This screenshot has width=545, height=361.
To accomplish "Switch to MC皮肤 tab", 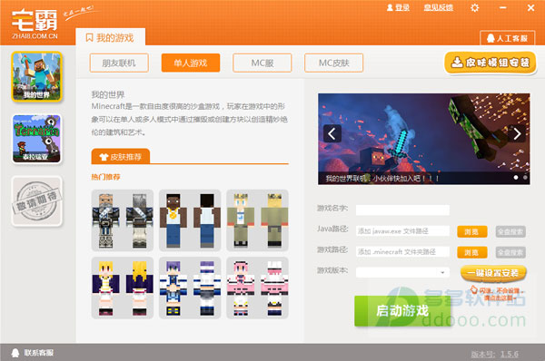I will pyautogui.click(x=333, y=63).
